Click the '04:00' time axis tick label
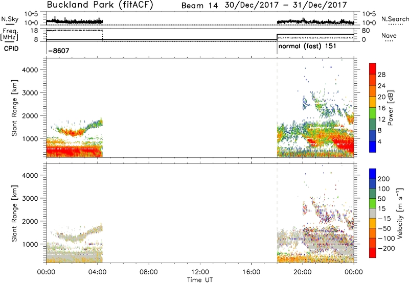This screenshot has height=283, width=409. click(98, 272)
